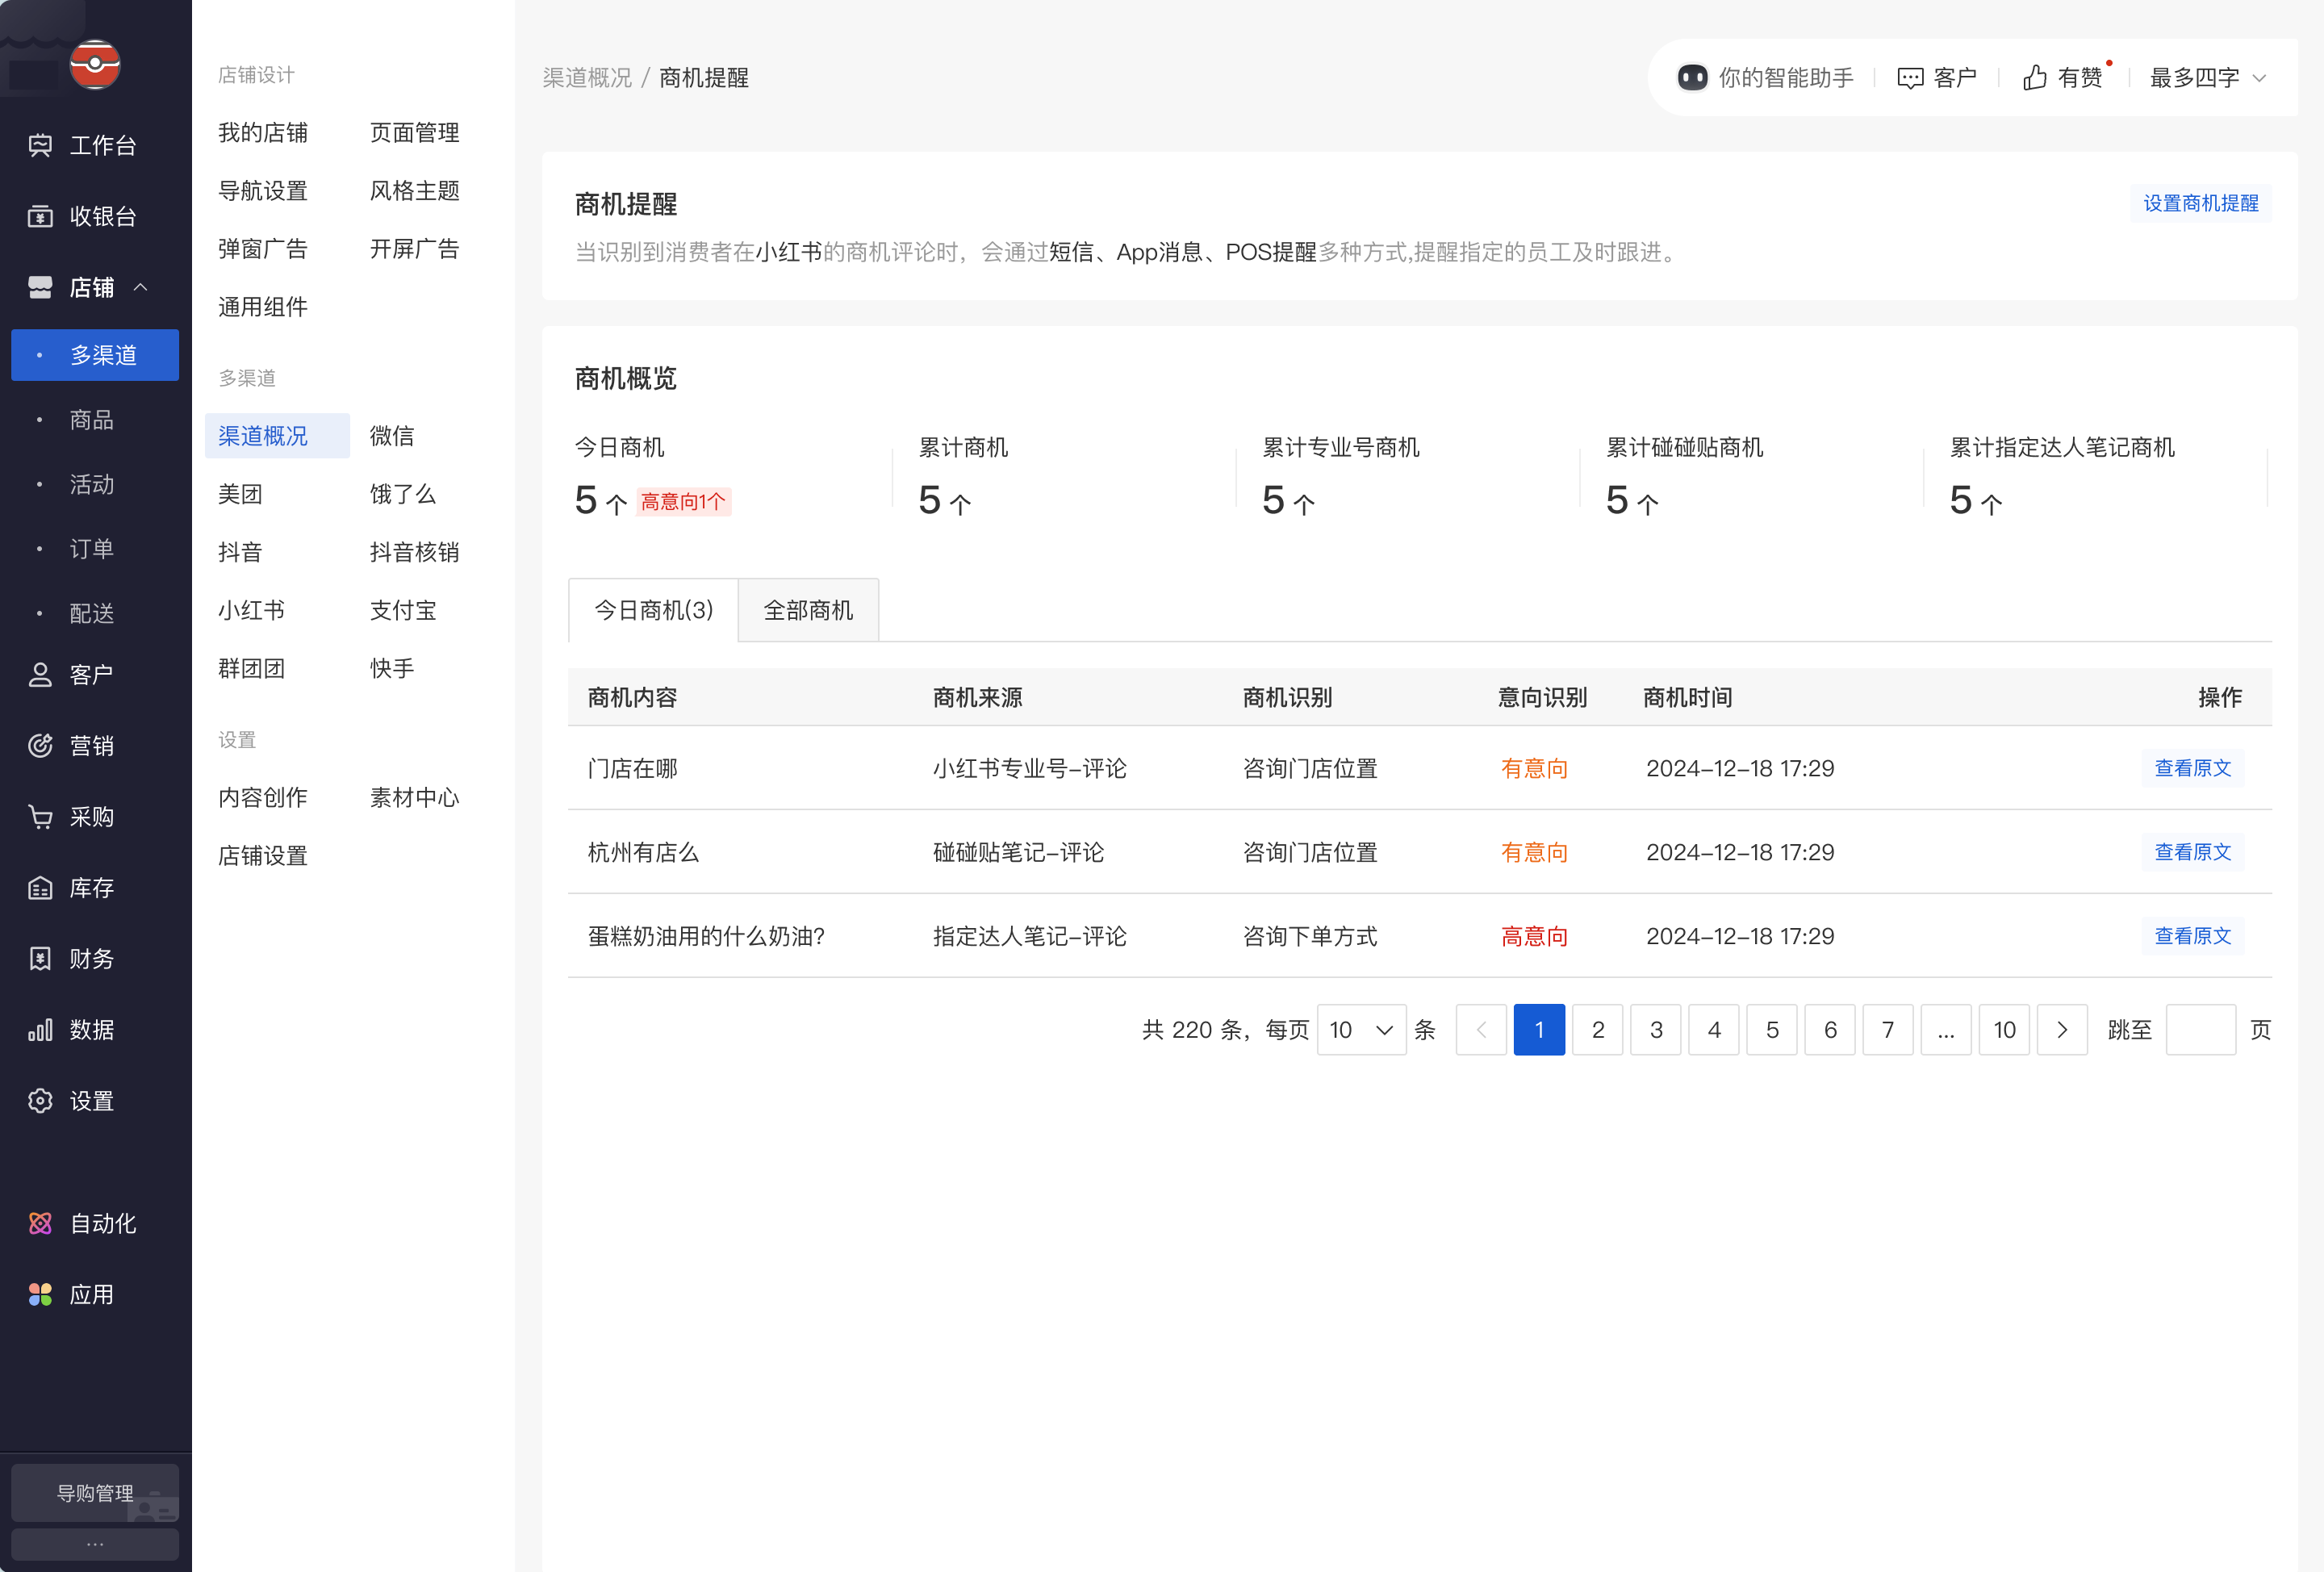The image size is (2324, 1572).
Task: Open the 小红书 channel menu item
Action: pos(252,611)
